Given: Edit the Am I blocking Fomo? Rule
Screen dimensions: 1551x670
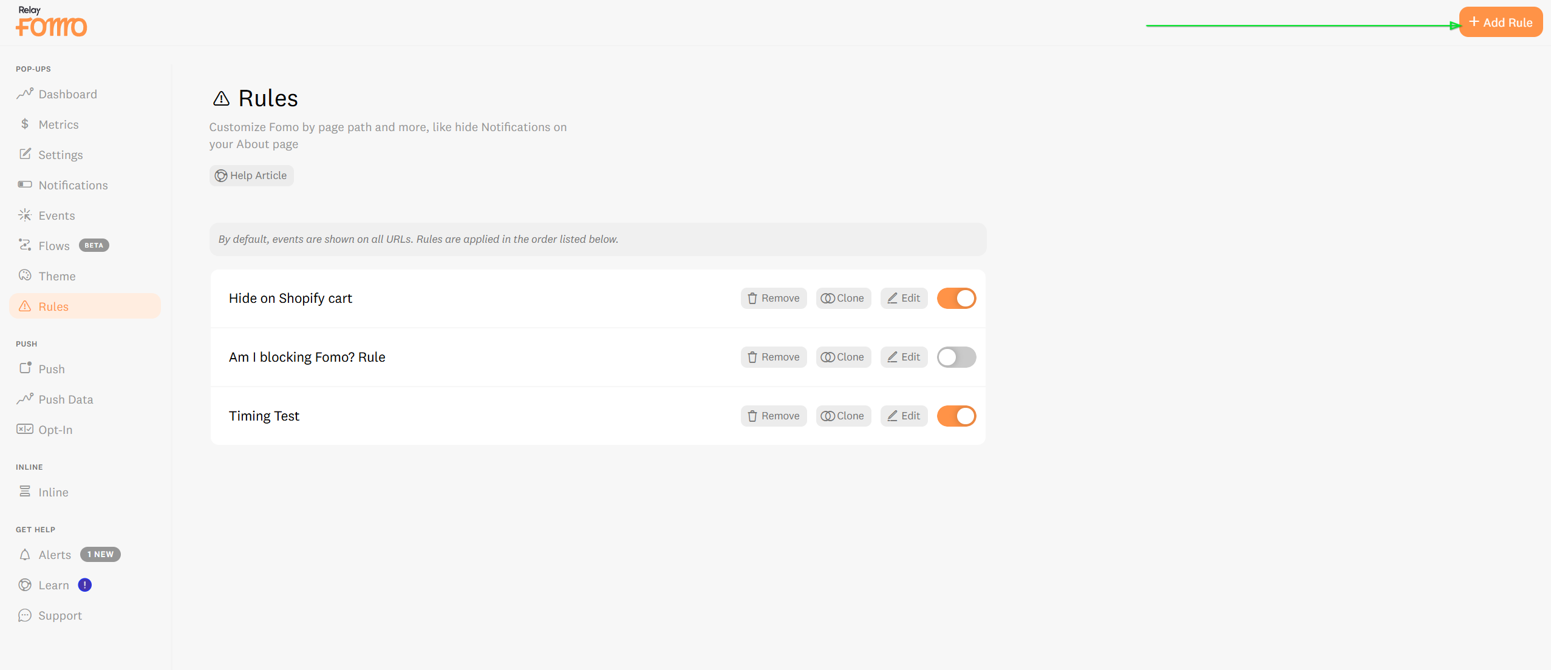Looking at the screenshot, I should click(x=904, y=357).
